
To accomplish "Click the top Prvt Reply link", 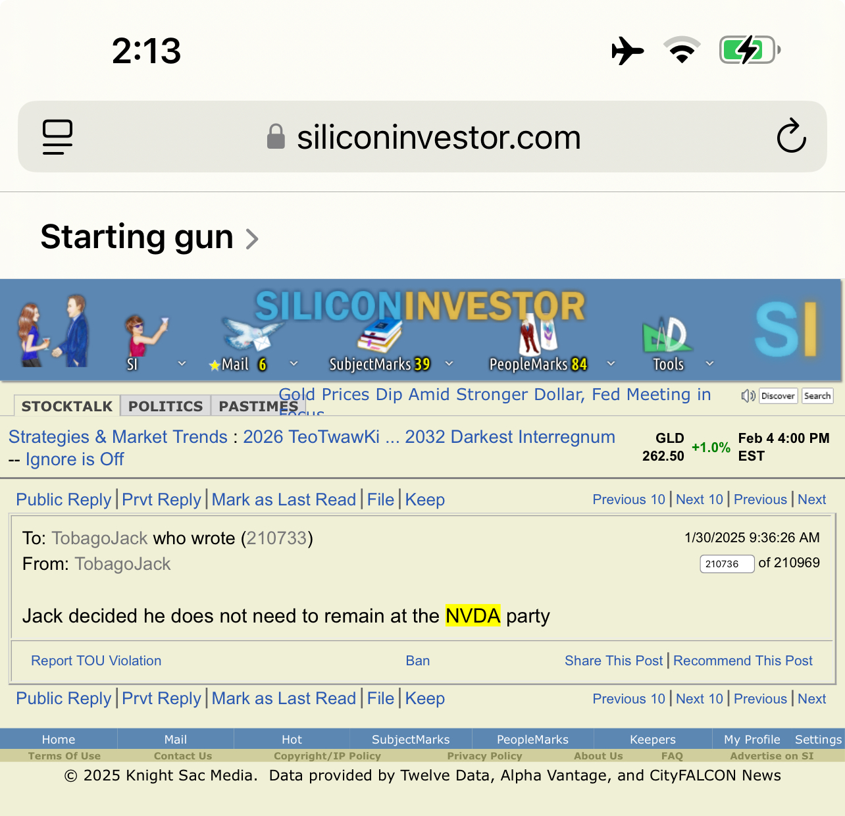I will (x=161, y=499).
